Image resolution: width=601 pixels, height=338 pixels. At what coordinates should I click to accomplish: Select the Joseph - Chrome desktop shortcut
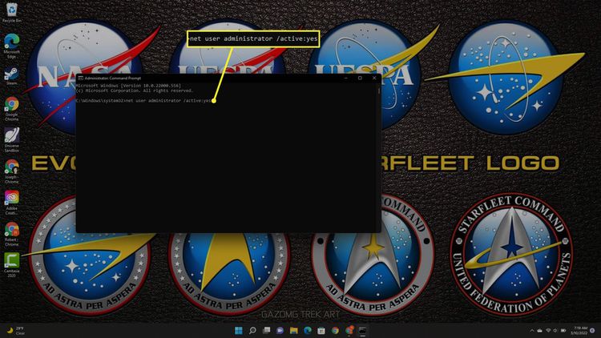coord(11,171)
